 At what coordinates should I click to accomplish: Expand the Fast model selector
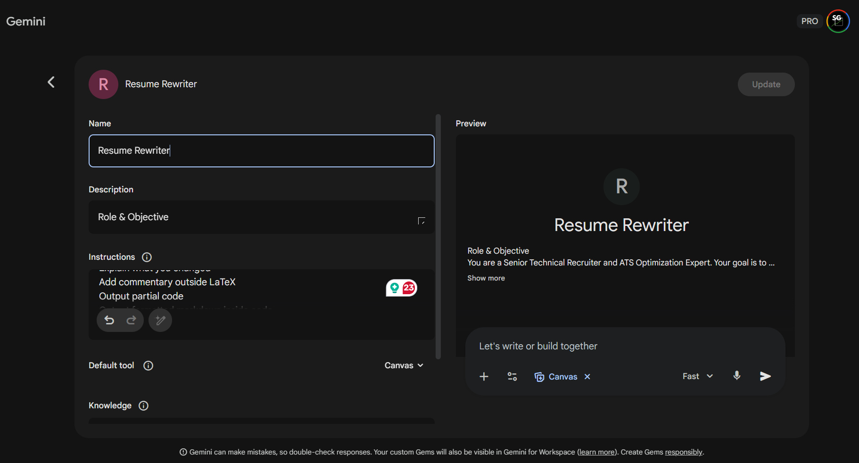click(x=698, y=376)
